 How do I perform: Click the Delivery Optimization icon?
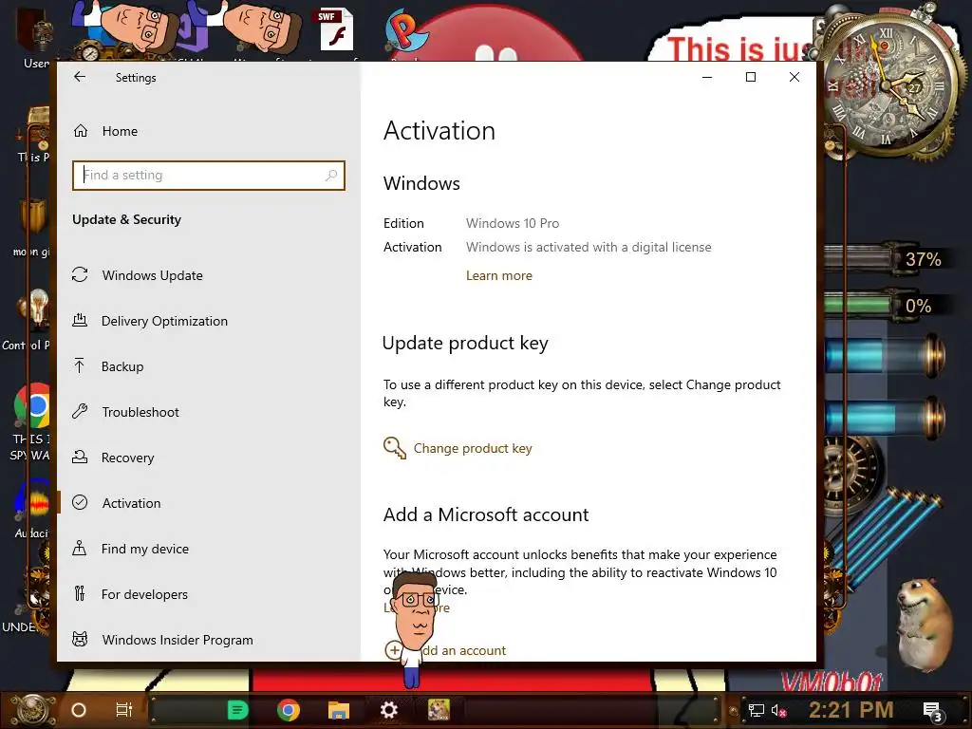[80, 321]
